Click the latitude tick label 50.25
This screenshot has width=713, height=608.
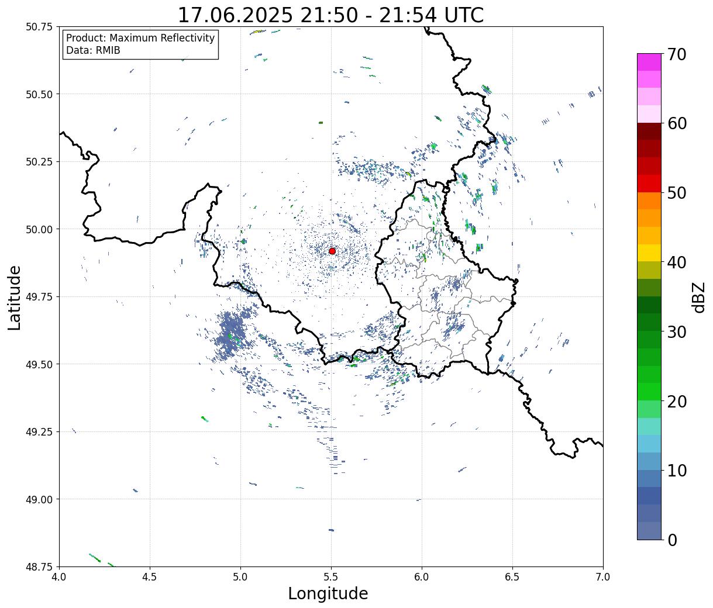tap(39, 162)
